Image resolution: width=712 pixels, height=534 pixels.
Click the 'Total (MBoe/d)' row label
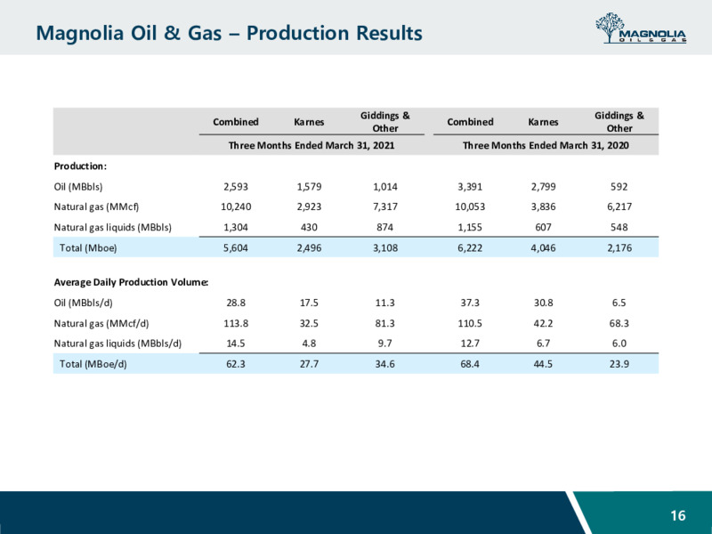[x=93, y=364]
